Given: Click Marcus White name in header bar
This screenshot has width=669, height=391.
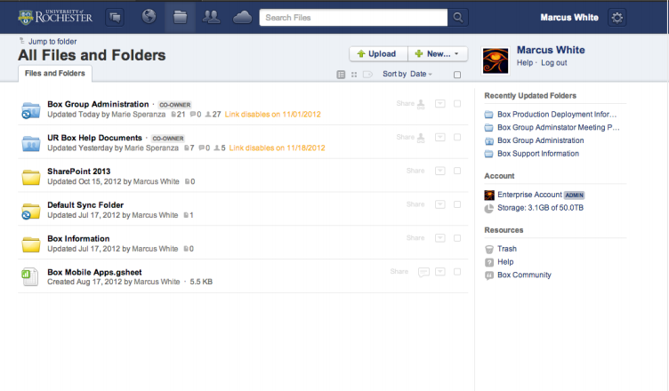Looking at the screenshot, I should click(569, 18).
